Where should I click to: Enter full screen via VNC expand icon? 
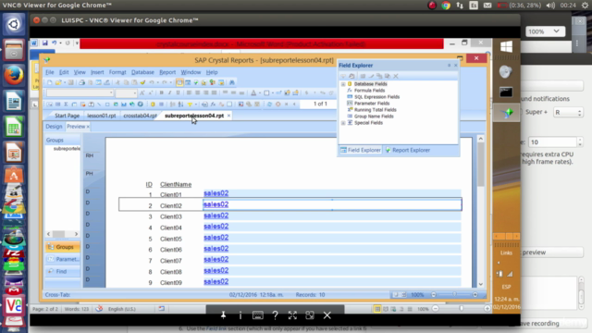[x=292, y=315]
